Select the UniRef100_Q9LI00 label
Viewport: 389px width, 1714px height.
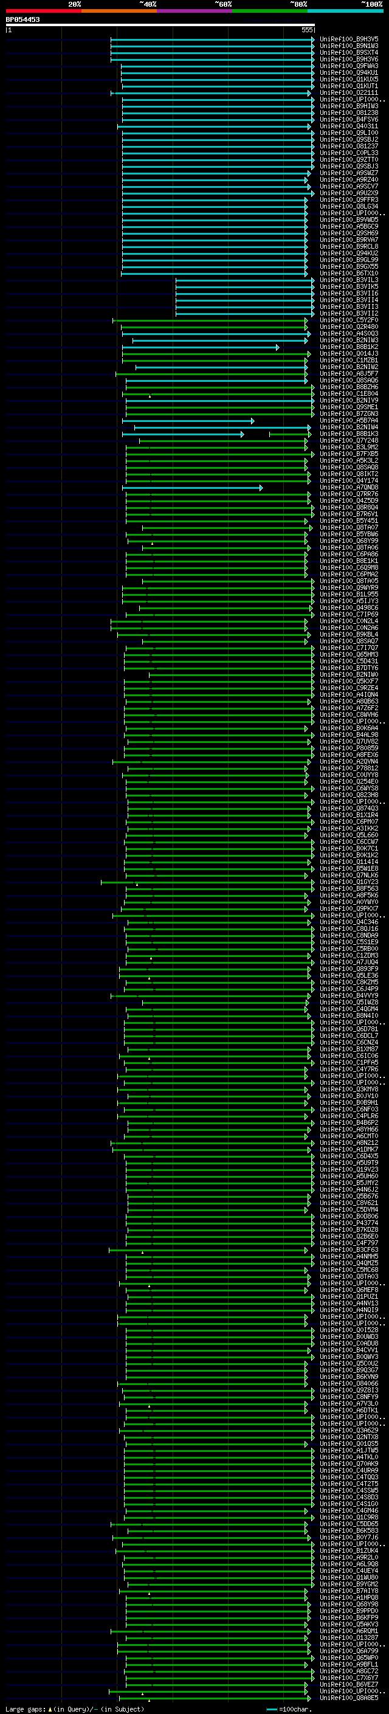tap(349, 133)
